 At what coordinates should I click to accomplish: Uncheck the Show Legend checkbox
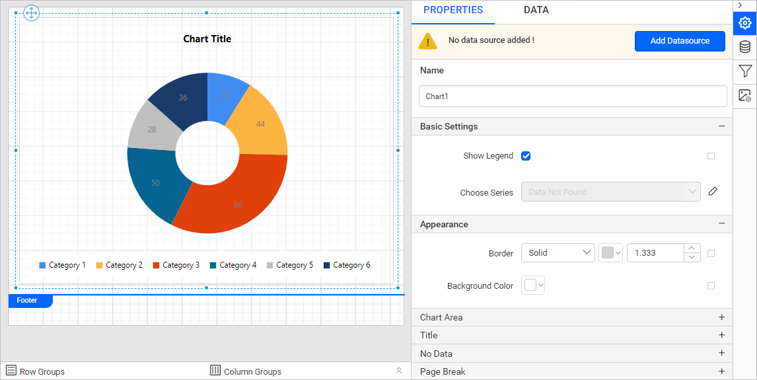526,156
